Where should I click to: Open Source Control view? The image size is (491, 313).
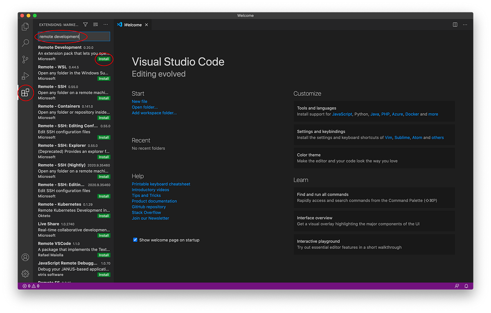coord(25,59)
